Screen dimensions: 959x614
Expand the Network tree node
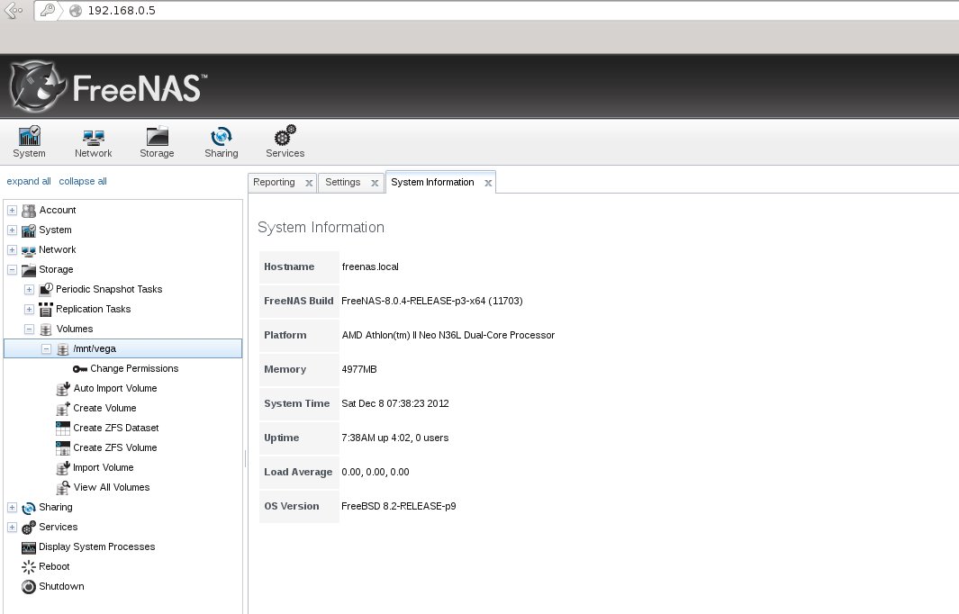point(13,250)
